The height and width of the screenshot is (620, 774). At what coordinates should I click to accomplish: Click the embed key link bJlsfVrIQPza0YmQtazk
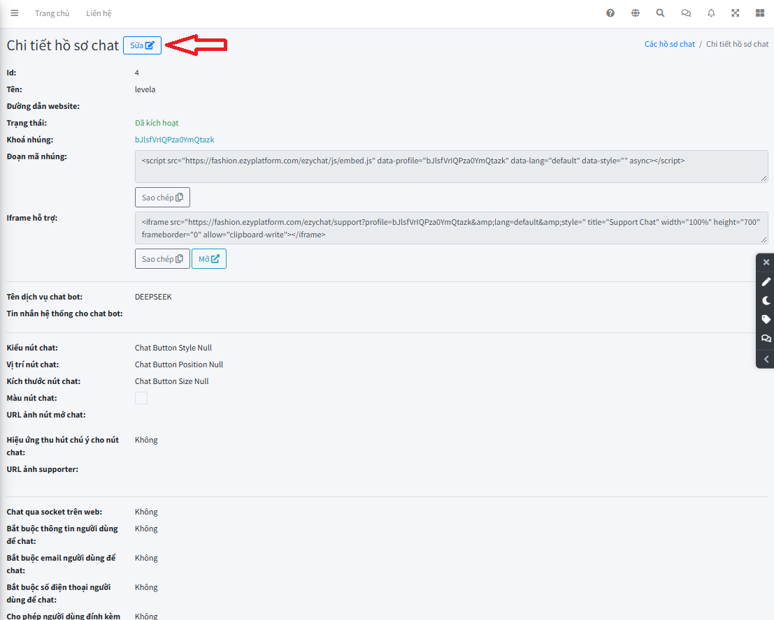point(175,140)
